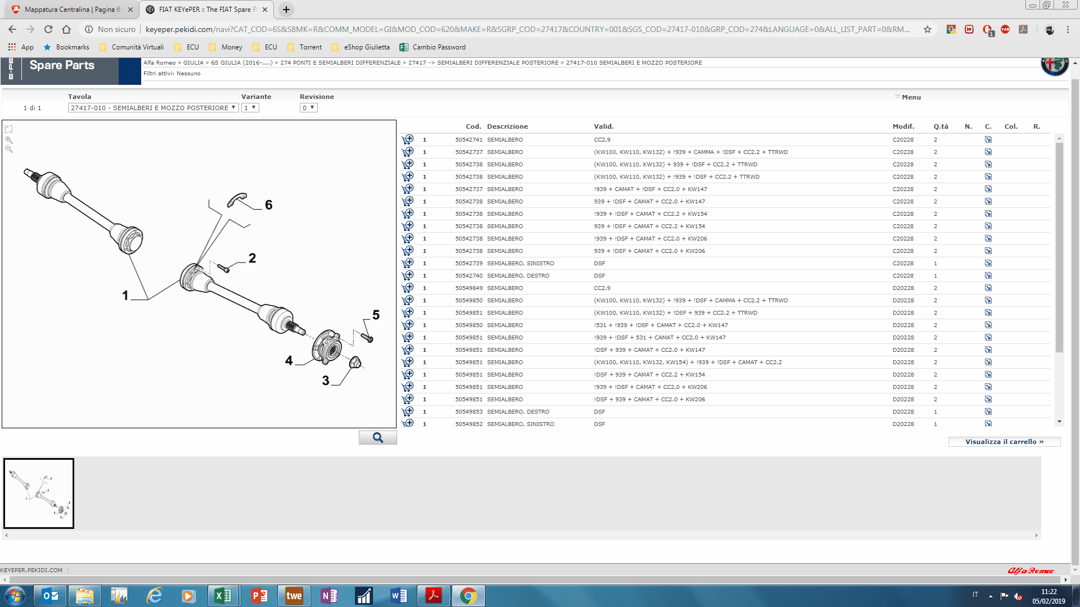The width and height of the screenshot is (1080, 607).
Task: Select diagram thumbnail at bottom
Action: (39, 493)
